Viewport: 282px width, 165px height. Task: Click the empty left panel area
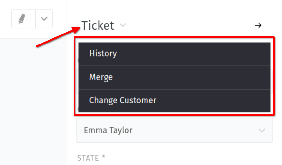coord(32,103)
